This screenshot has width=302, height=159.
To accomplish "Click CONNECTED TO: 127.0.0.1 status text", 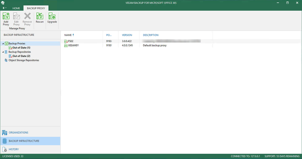I will 245,156.
